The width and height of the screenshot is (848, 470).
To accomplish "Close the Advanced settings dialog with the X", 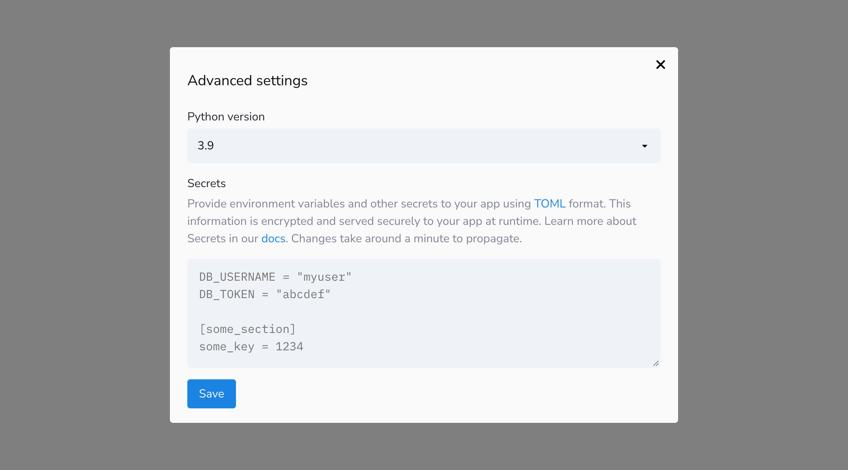I will coord(660,65).
